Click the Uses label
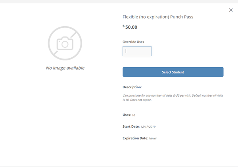Viewport: 238px width, 167px height. (x=127, y=115)
